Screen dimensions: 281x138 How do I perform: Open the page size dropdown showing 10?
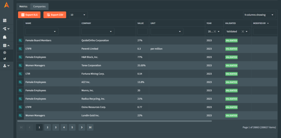point(78,15)
